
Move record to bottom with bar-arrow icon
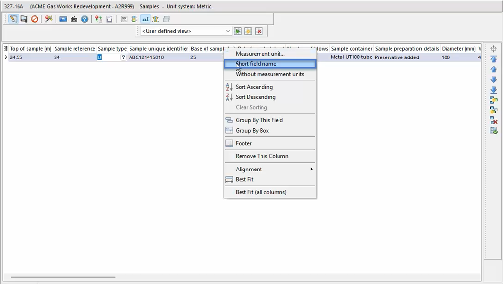click(493, 90)
